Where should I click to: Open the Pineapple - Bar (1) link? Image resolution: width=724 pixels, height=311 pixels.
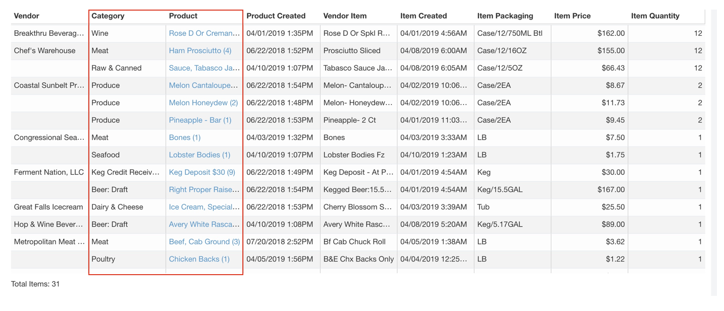coord(200,120)
